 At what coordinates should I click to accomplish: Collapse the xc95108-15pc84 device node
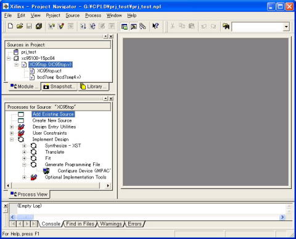point(9,59)
